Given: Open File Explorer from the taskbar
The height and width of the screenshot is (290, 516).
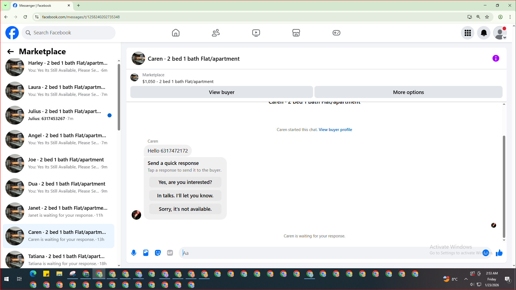Looking at the screenshot, I should [59, 274].
